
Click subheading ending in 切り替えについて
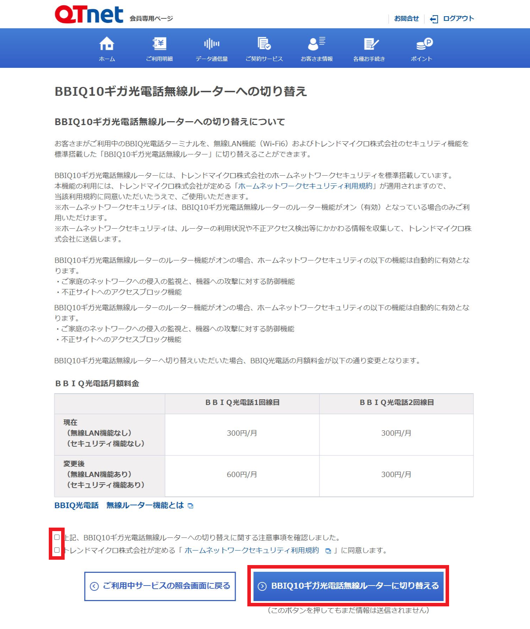[170, 122]
